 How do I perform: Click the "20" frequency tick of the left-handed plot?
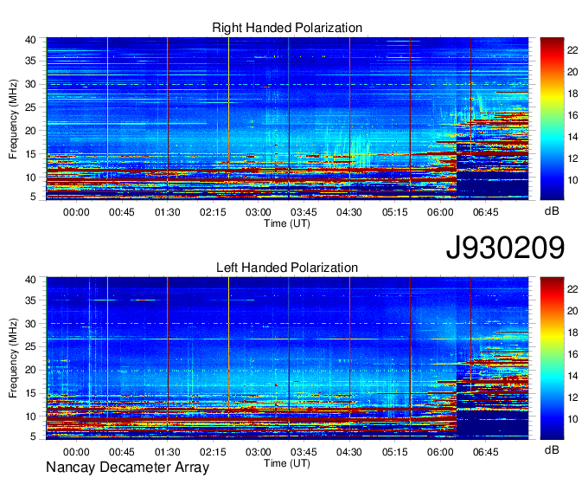pos(30,371)
